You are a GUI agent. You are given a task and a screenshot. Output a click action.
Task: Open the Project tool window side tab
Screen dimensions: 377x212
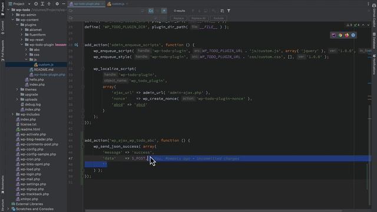pyautogui.click(x=2, y=9)
